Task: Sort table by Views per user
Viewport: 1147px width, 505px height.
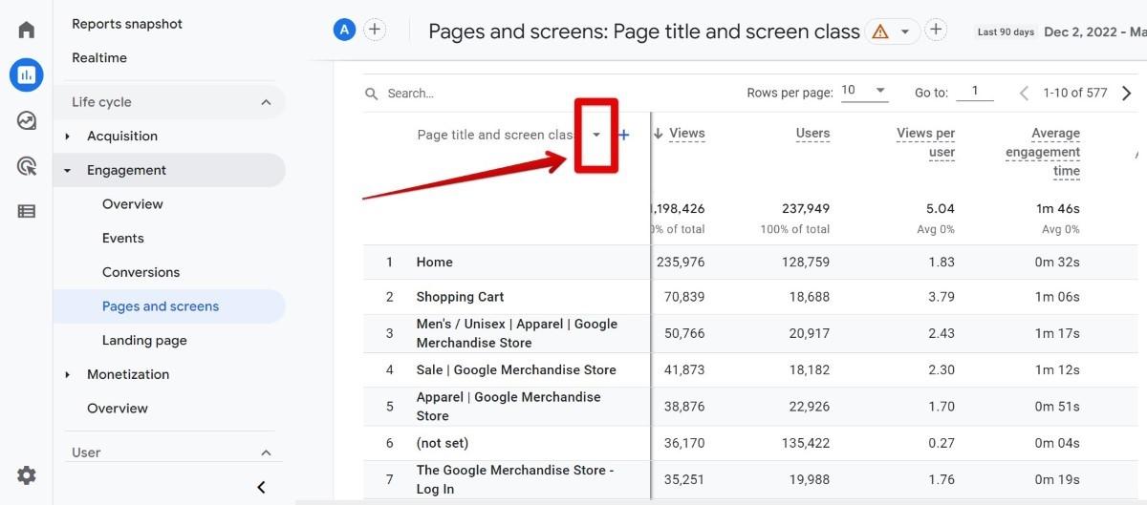Action: click(x=925, y=143)
